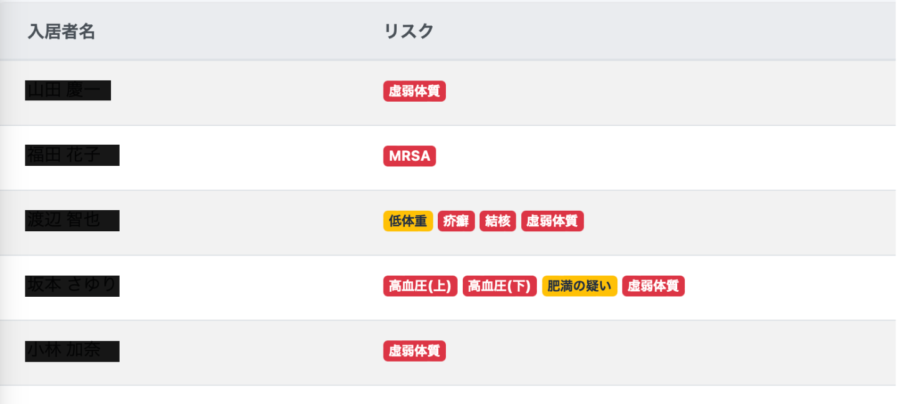898x404 pixels.
Task: Open 渡辺 智也's resident record
Action: point(72,220)
